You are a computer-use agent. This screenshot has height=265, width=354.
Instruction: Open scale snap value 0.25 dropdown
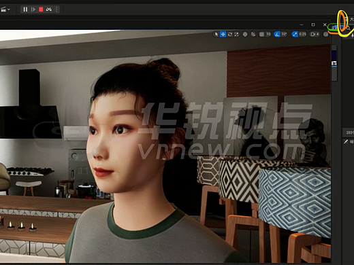pyautogui.click(x=302, y=34)
